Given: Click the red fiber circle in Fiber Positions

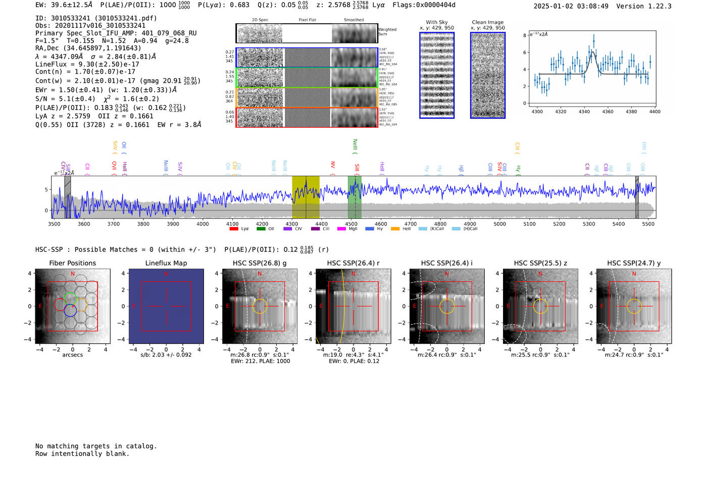Looking at the screenshot, I should pos(60,304).
